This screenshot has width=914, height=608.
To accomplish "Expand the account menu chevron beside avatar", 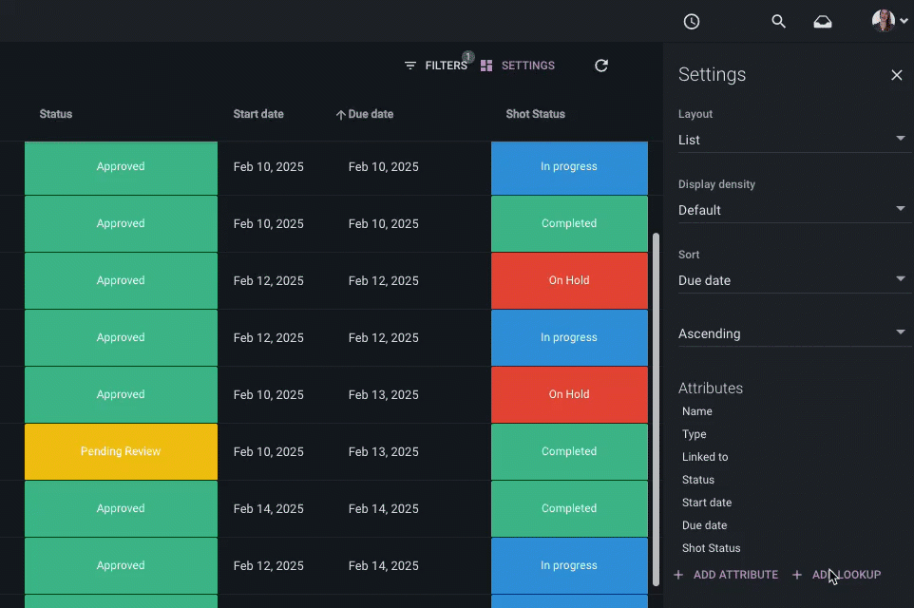I will tap(904, 21).
